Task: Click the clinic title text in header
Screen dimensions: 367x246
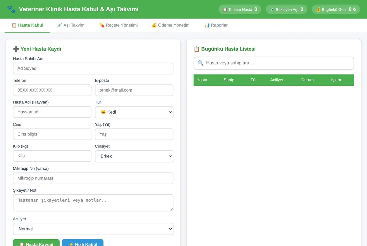Action: click(79, 9)
